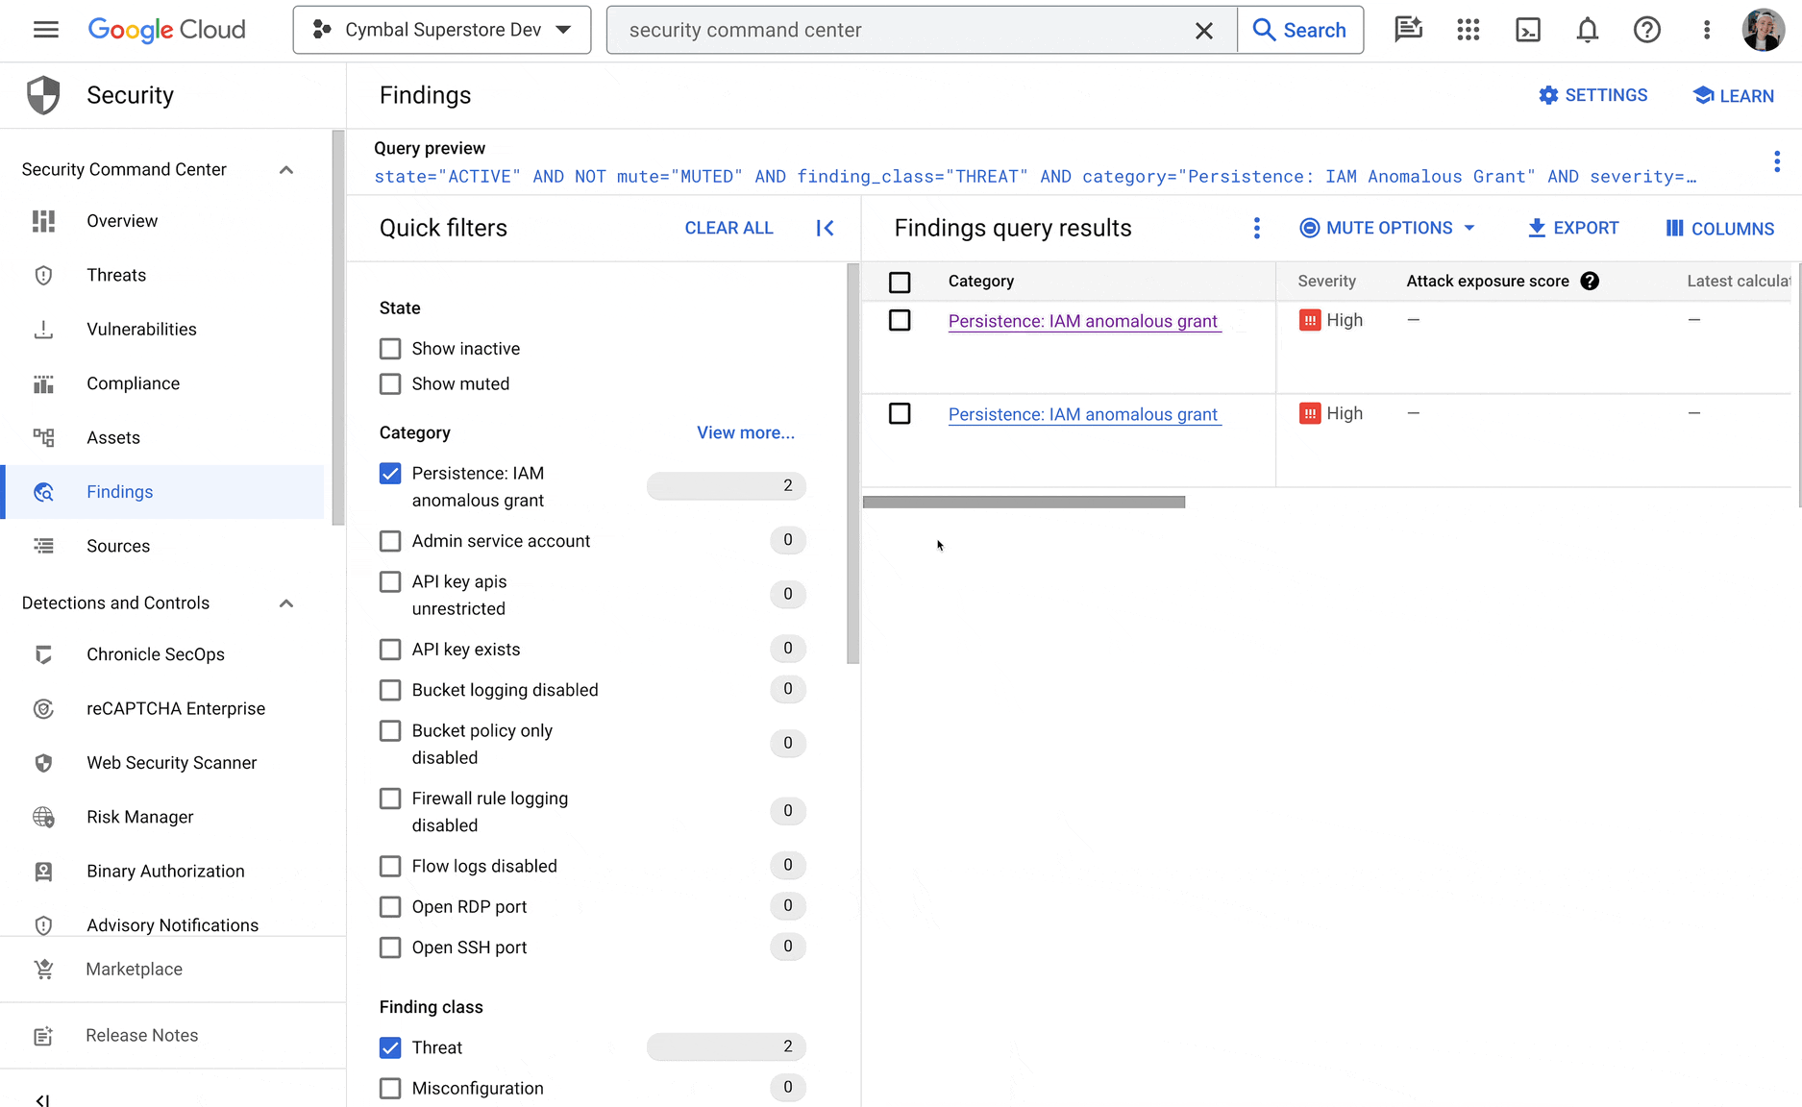Open the Cloud Shell terminal icon
1802x1107 pixels.
pyautogui.click(x=1527, y=30)
